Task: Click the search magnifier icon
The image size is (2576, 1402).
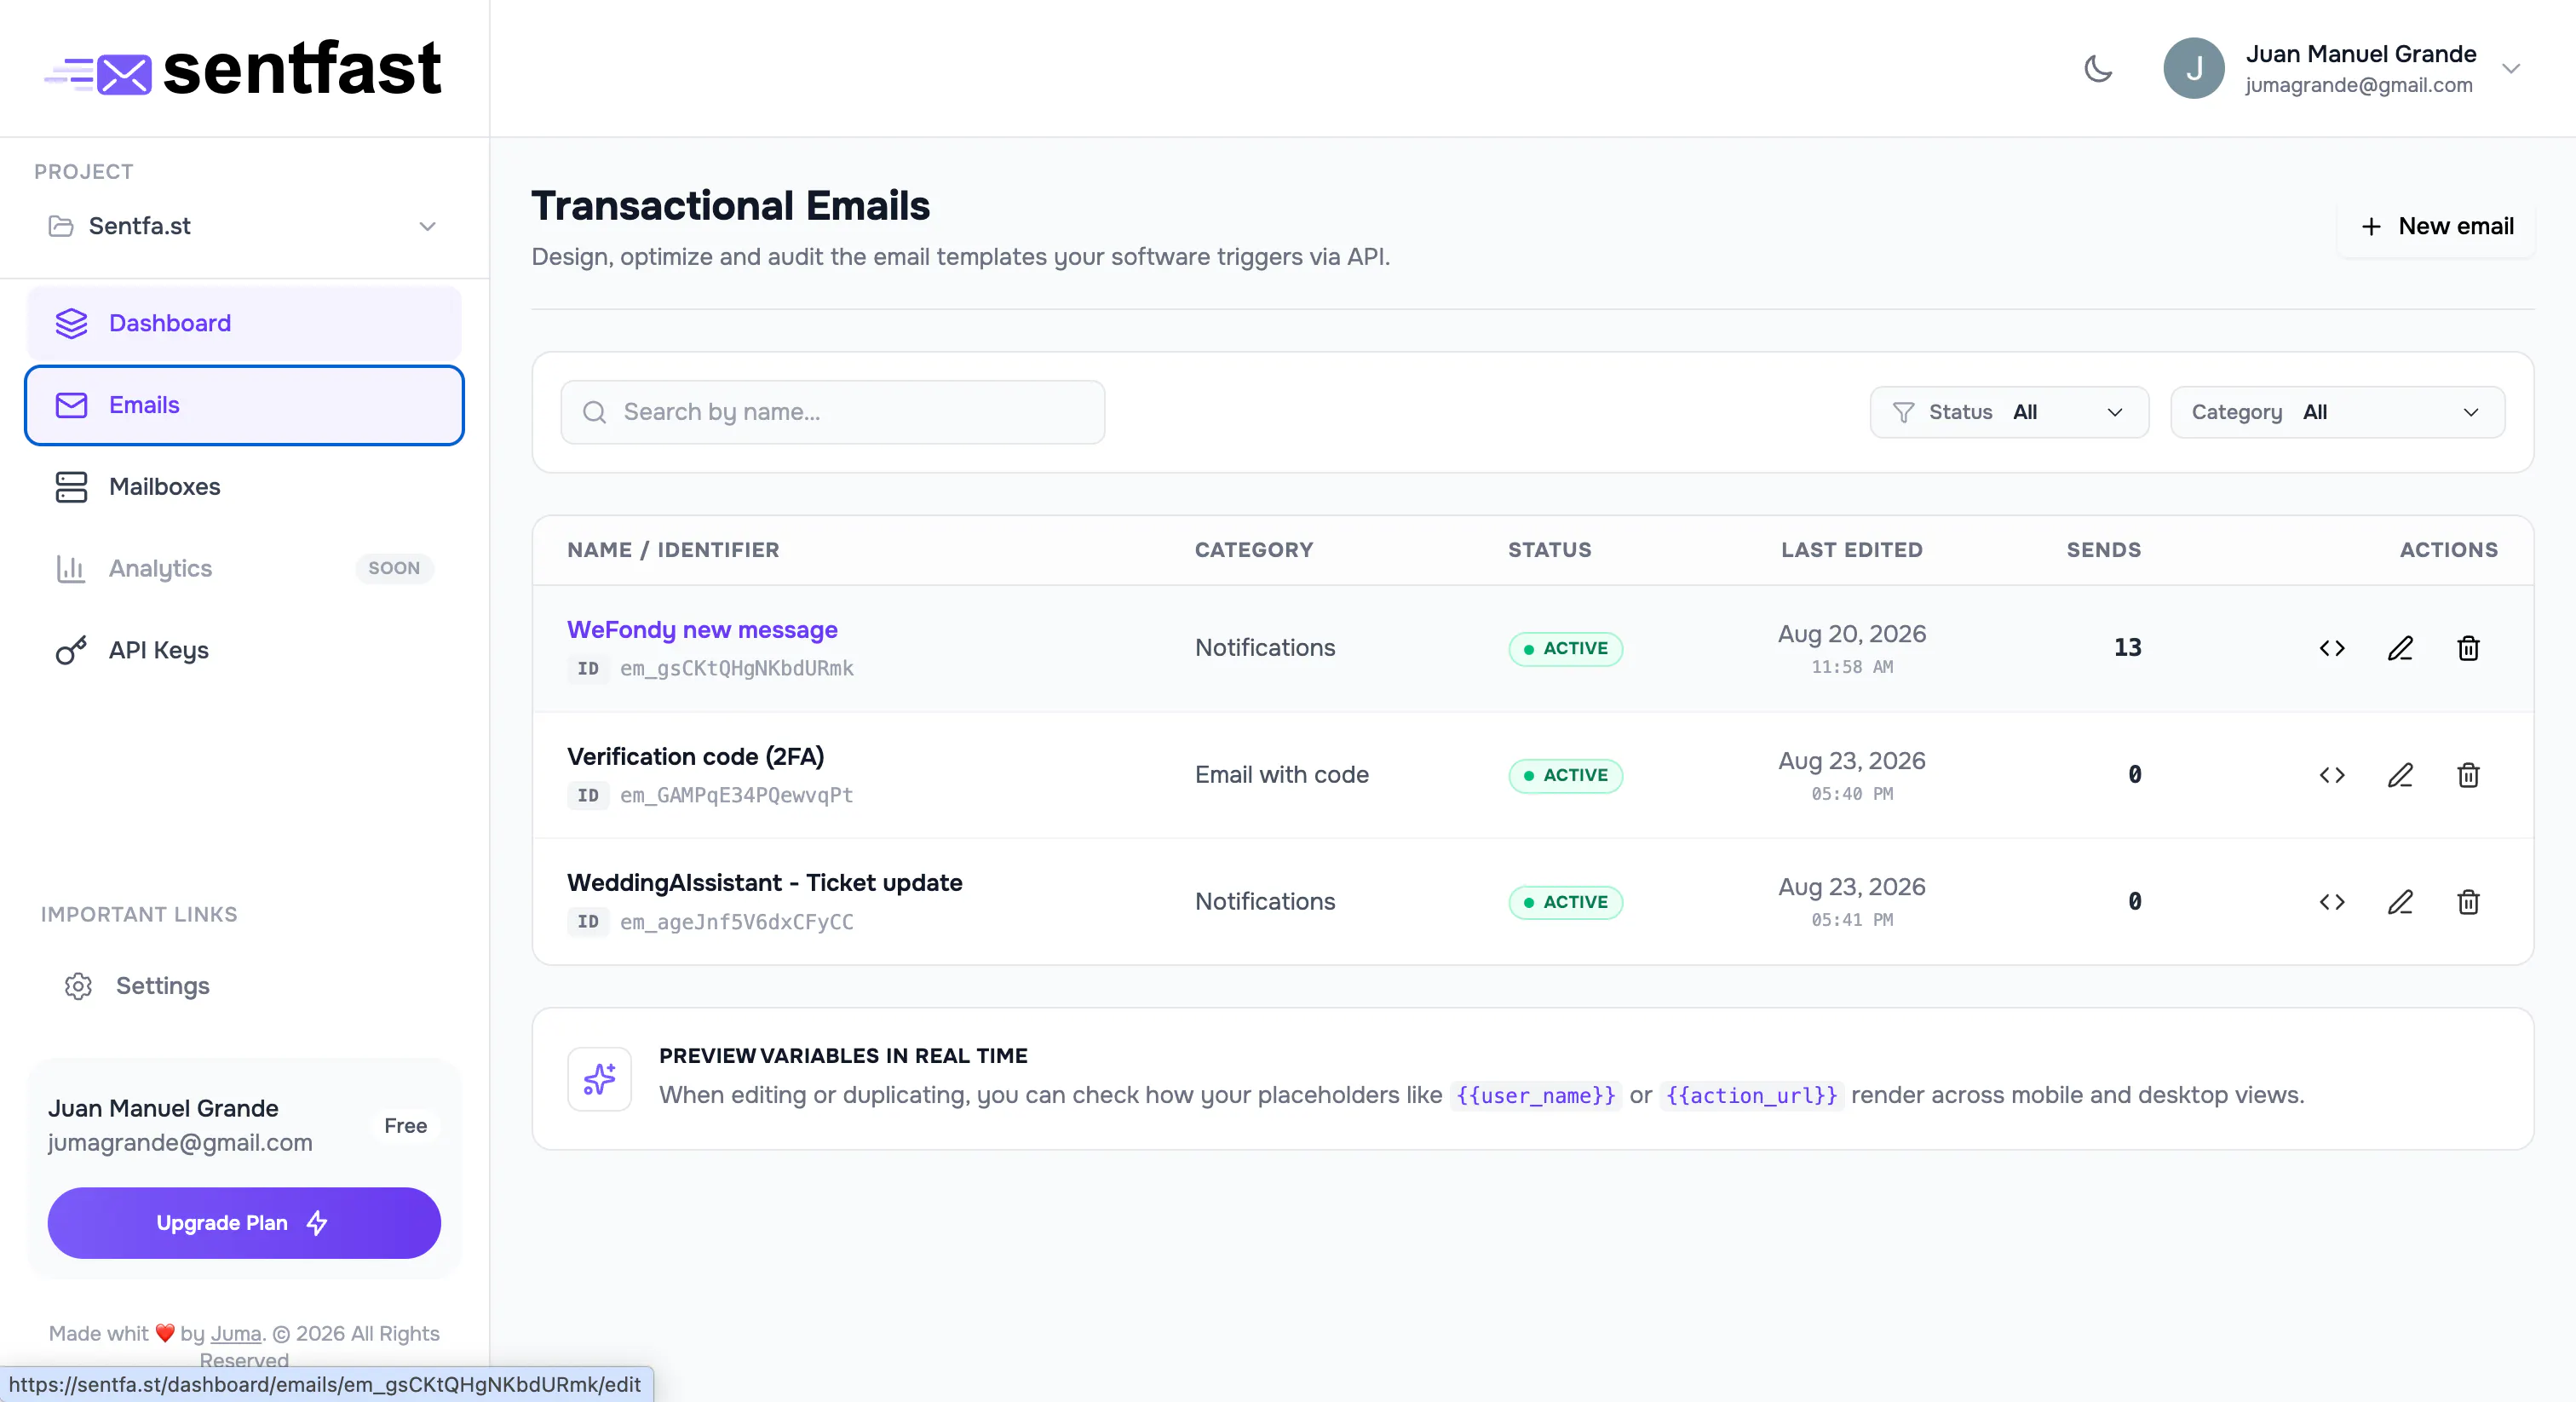Action: pyautogui.click(x=594, y=412)
